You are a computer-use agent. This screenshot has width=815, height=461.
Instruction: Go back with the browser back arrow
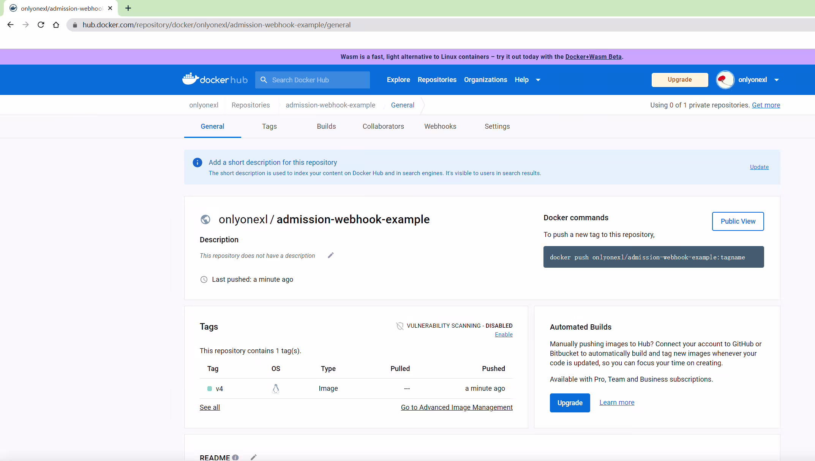click(x=11, y=25)
